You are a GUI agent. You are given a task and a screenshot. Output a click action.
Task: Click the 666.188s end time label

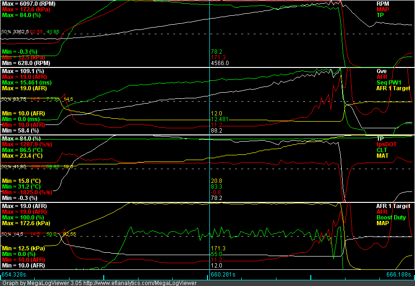pyautogui.click(x=399, y=274)
